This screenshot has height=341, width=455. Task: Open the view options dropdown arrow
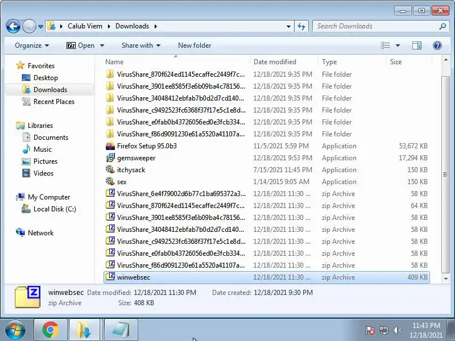click(x=398, y=45)
